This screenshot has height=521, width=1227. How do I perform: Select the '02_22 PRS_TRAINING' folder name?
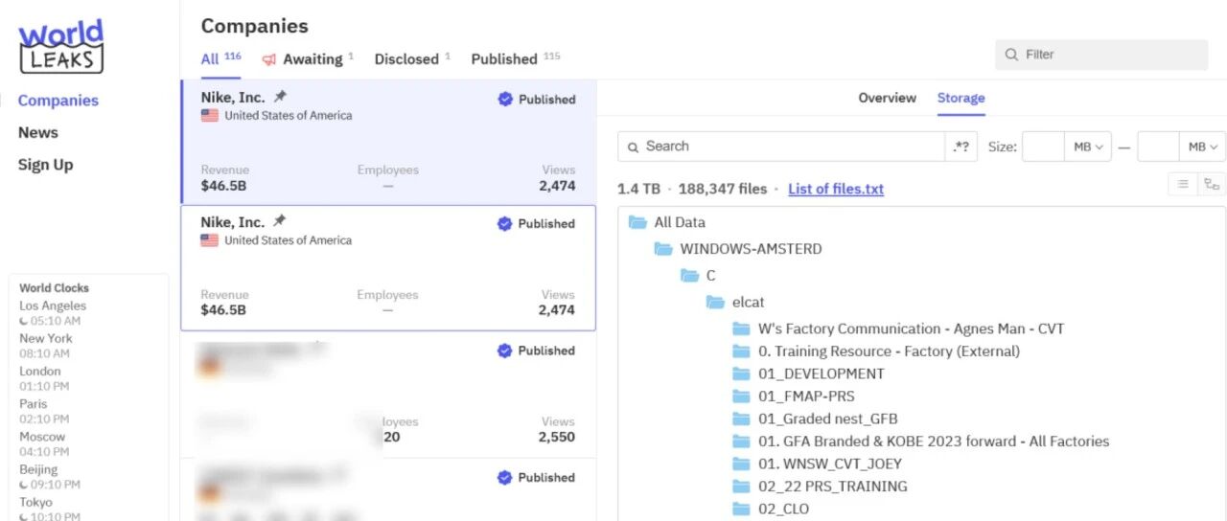pos(832,487)
